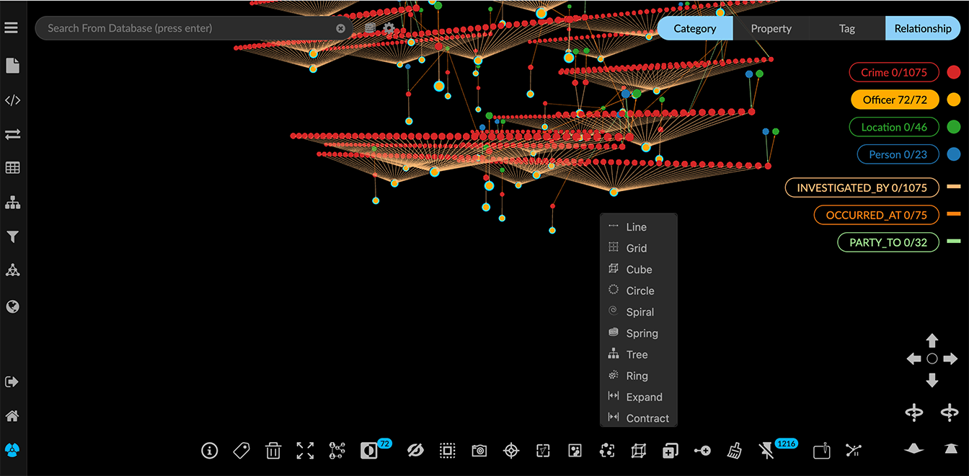
Task: Open the info icon in bottom toolbar
Action: point(209,451)
